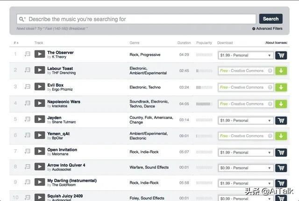This screenshot has width=299, height=201.
Task: Open Advanced Filters options
Action: tap(267, 28)
